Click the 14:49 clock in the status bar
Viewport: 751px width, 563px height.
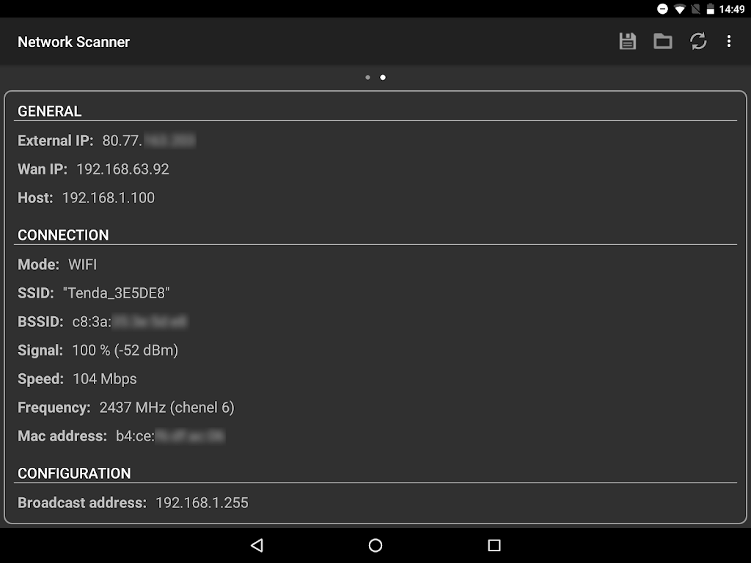(x=732, y=10)
